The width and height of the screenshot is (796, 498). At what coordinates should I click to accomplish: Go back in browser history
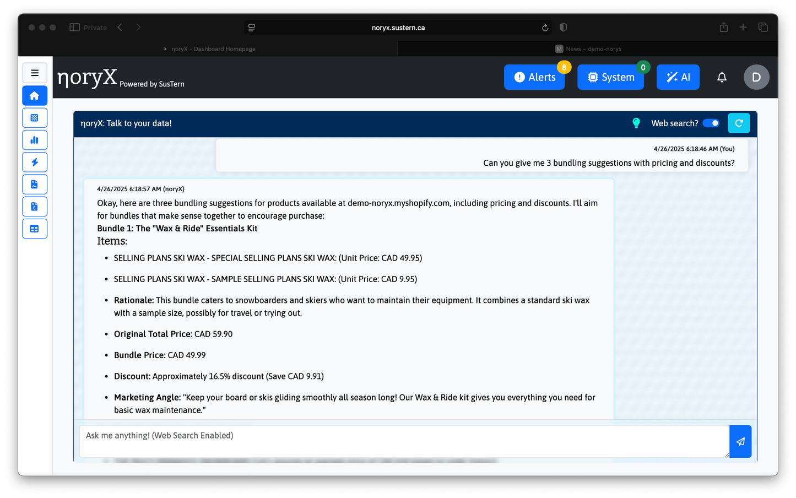pyautogui.click(x=120, y=27)
